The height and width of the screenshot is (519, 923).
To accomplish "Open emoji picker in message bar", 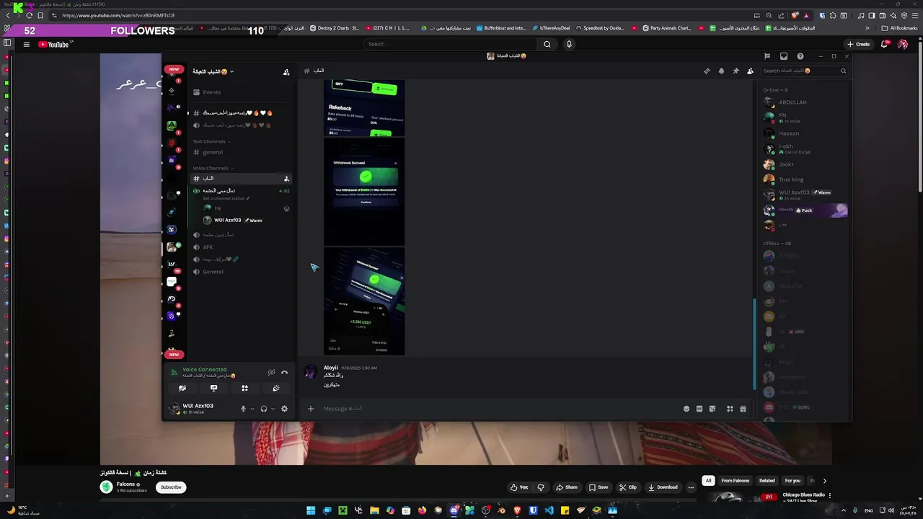I will [686, 409].
